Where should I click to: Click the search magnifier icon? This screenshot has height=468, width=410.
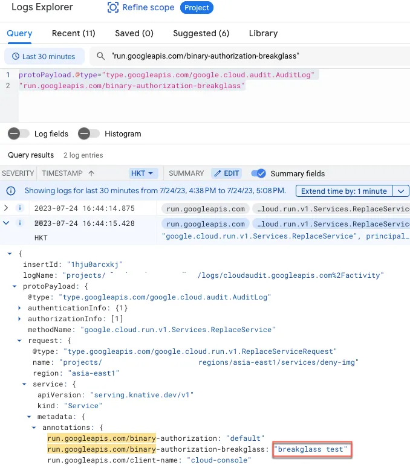101,56
